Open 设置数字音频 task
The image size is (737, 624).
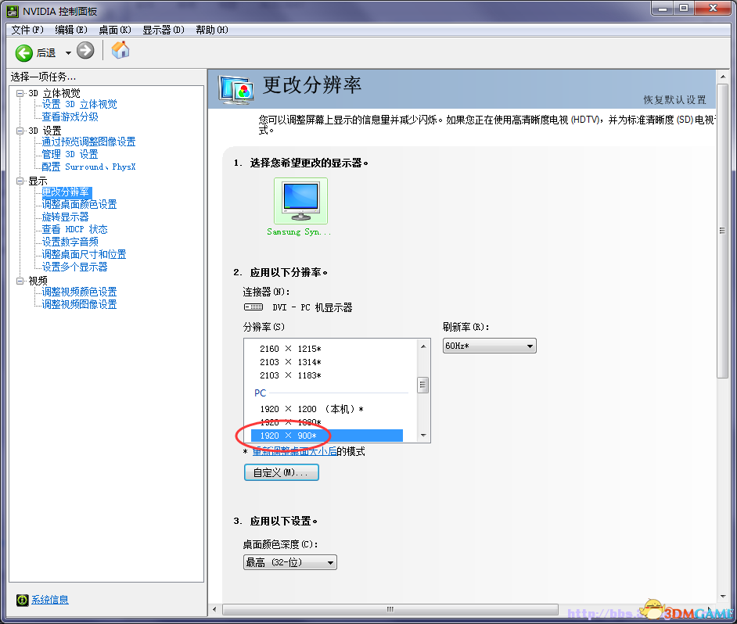click(x=70, y=242)
